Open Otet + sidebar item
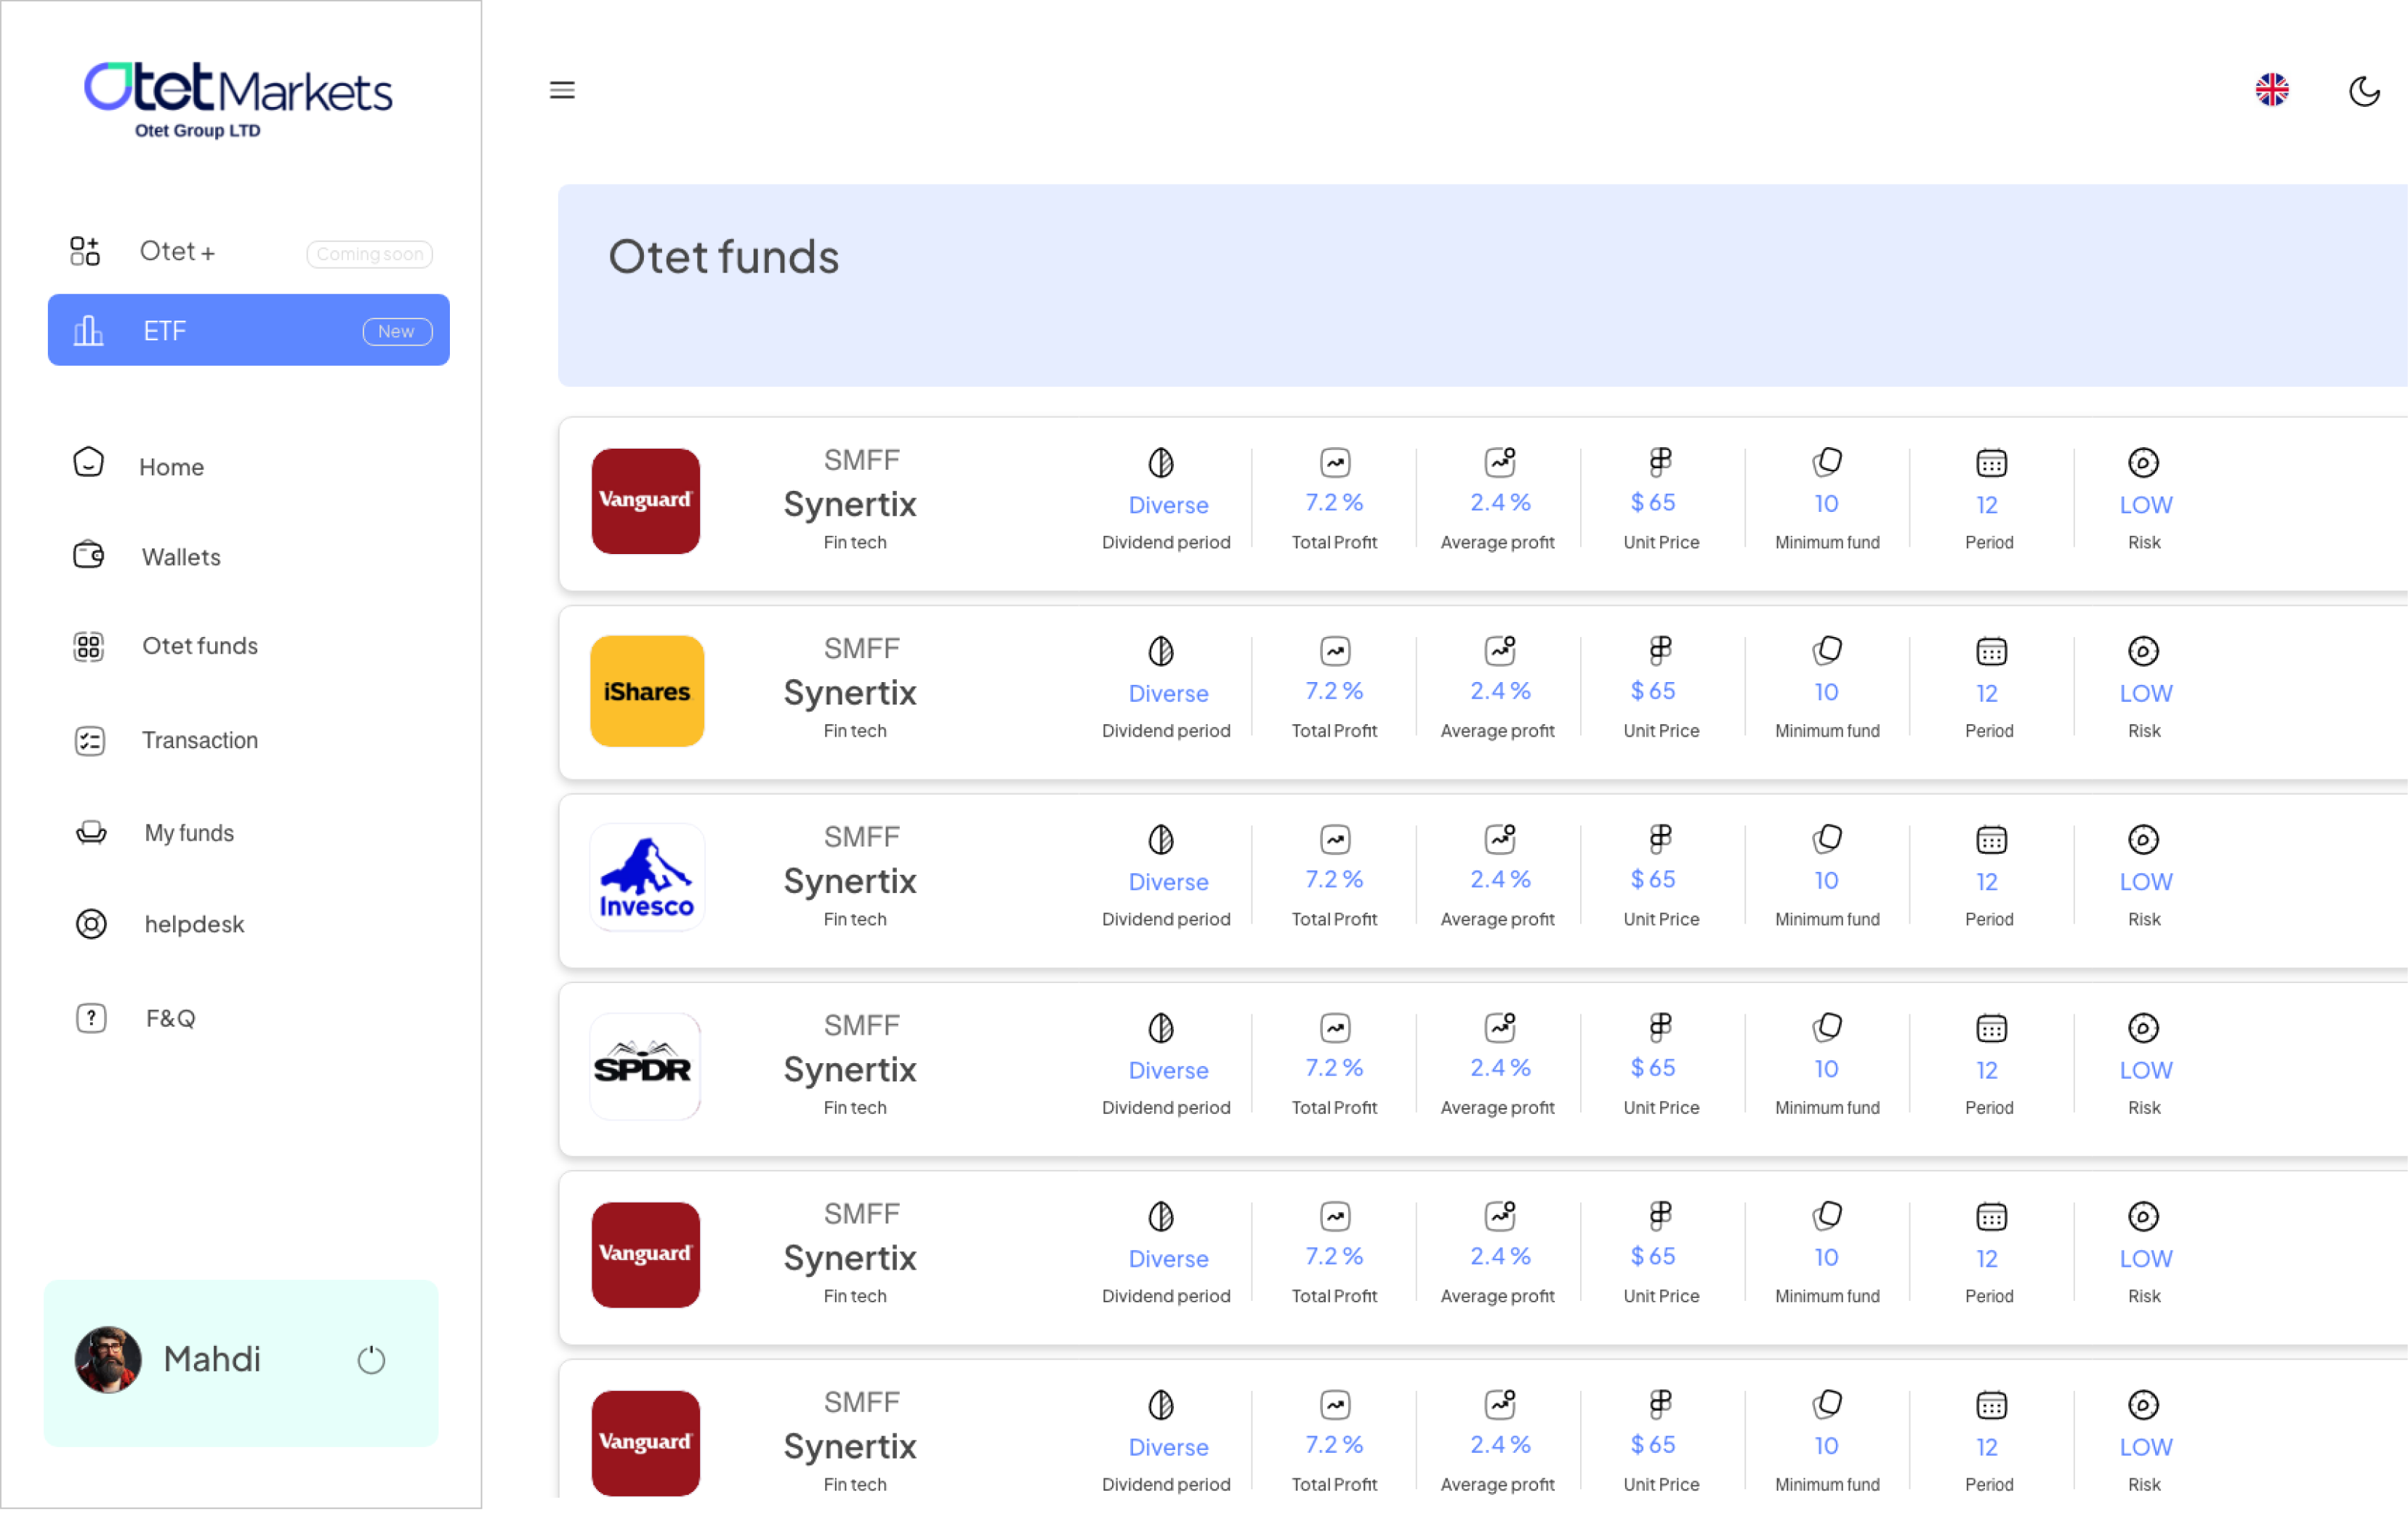Viewport: 2408px width, 1519px height. (x=177, y=251)
